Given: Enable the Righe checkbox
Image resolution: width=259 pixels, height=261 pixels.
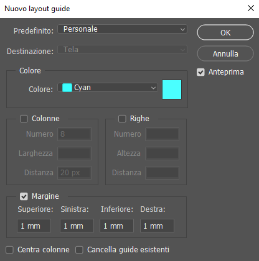Looking at the screenshot, I should 122,119.
